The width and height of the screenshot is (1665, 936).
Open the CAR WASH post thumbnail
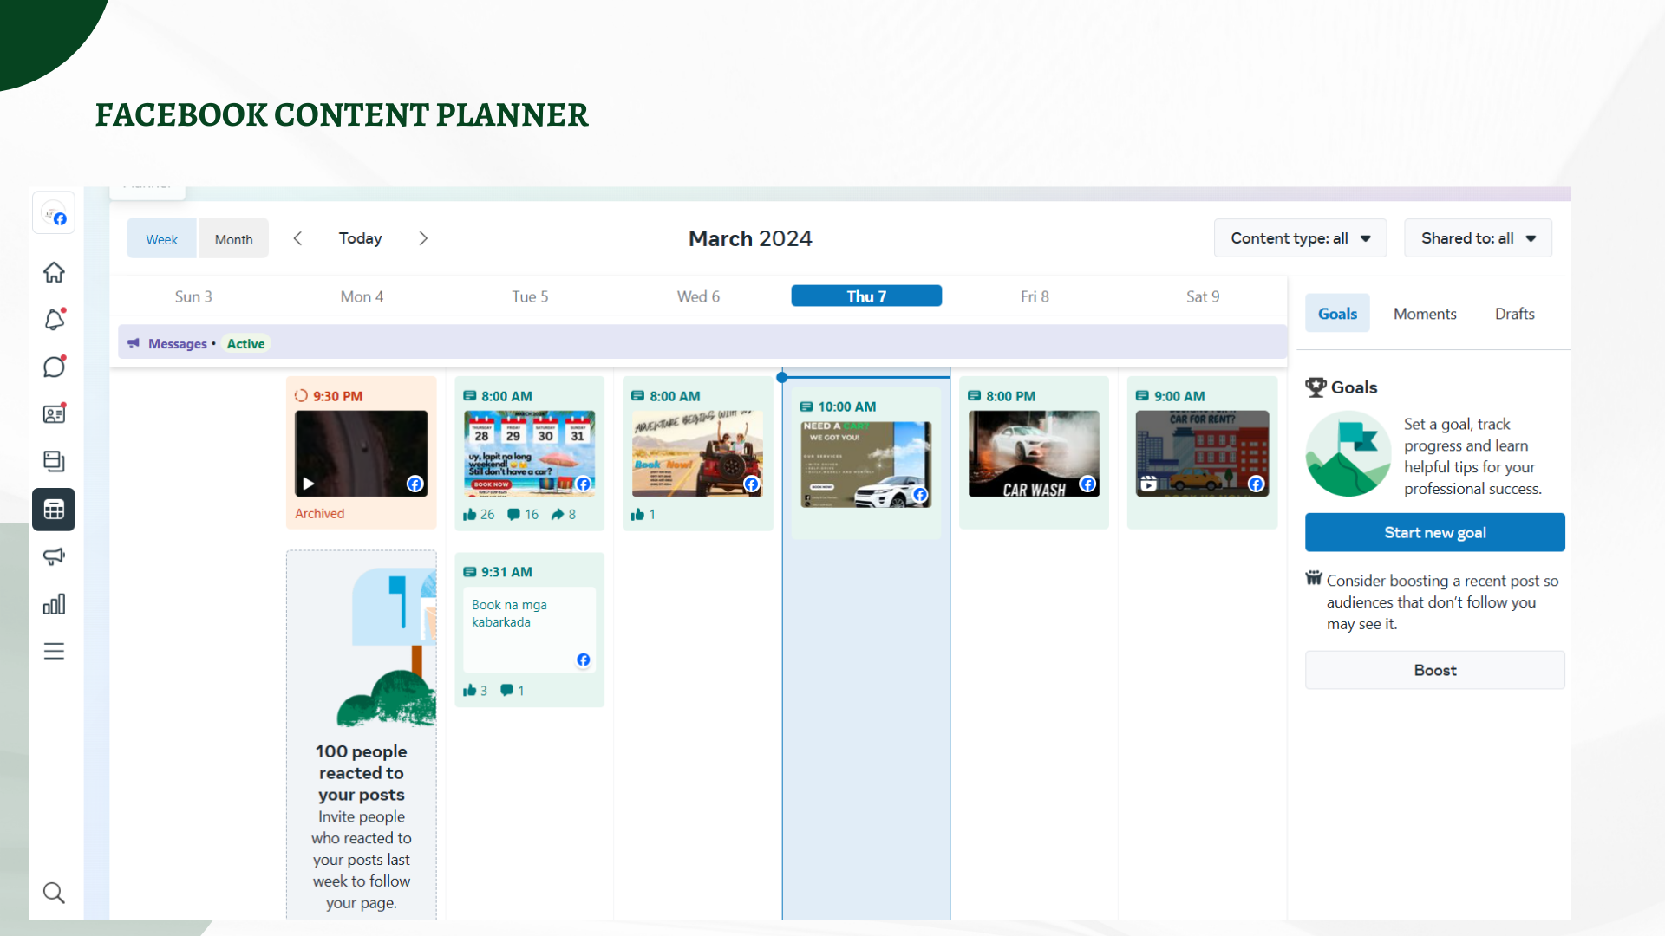[x=1033, y=454]
